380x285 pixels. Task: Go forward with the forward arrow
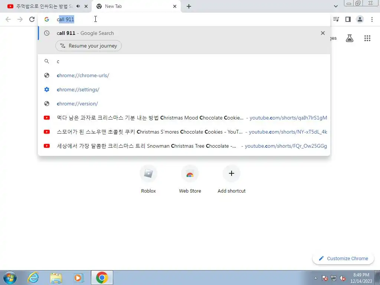[20, 19]
